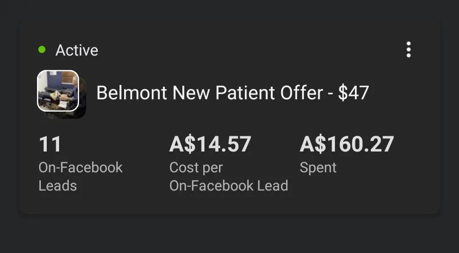Open the three-dot more options menu
Image resolution: width=459 pixels, height=253 pixels.
pyautogui.click(x=408, y=50)
